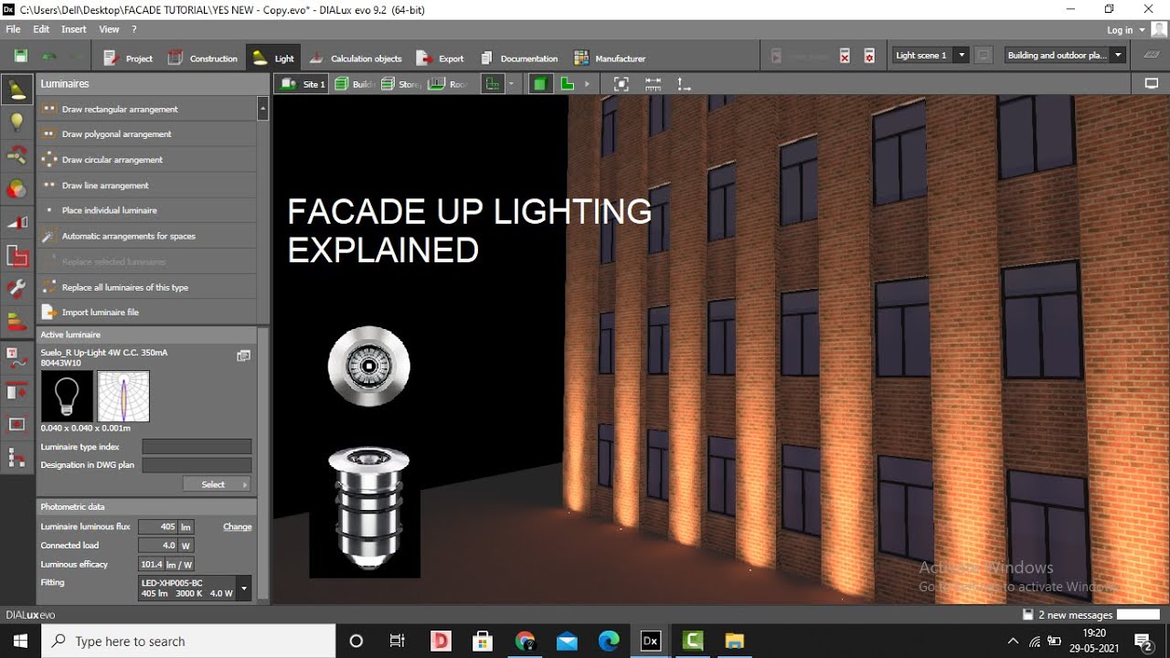Click the grid plane icon at toolbar far right

pyautogui.click(x=1152, y=56)
